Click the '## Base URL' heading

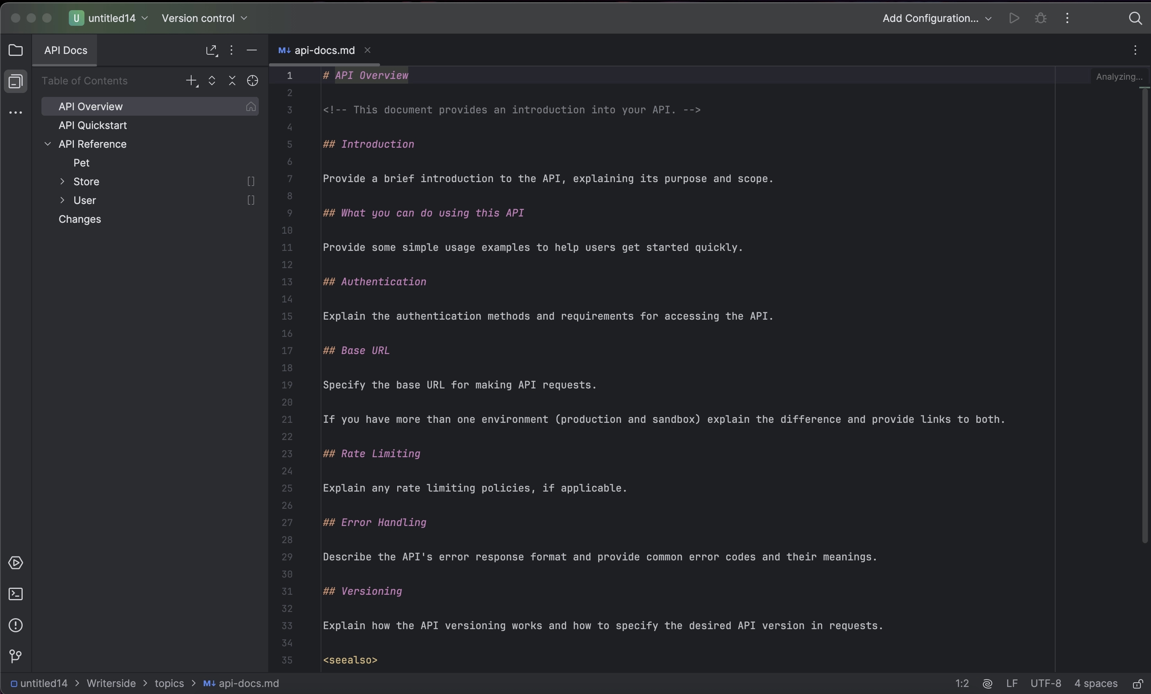(356, 351)
